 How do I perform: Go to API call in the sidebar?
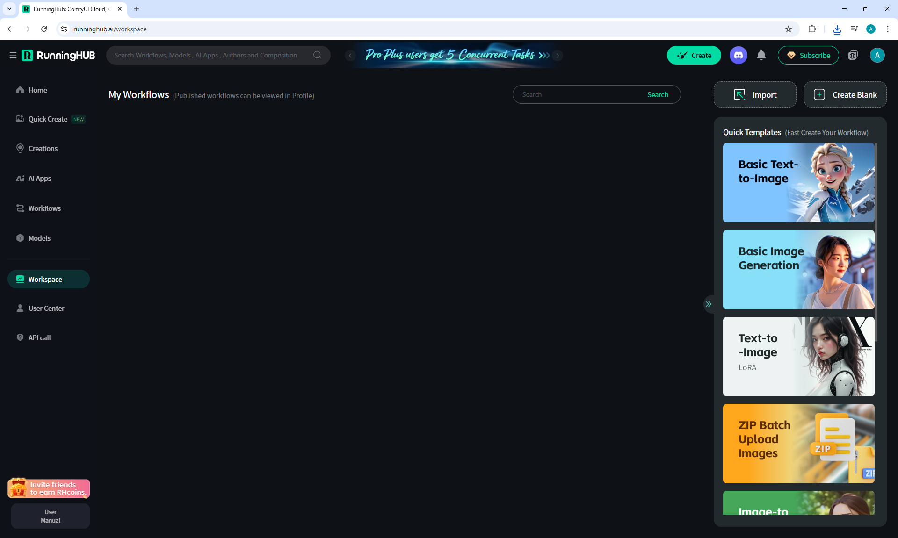pos(39,338)
